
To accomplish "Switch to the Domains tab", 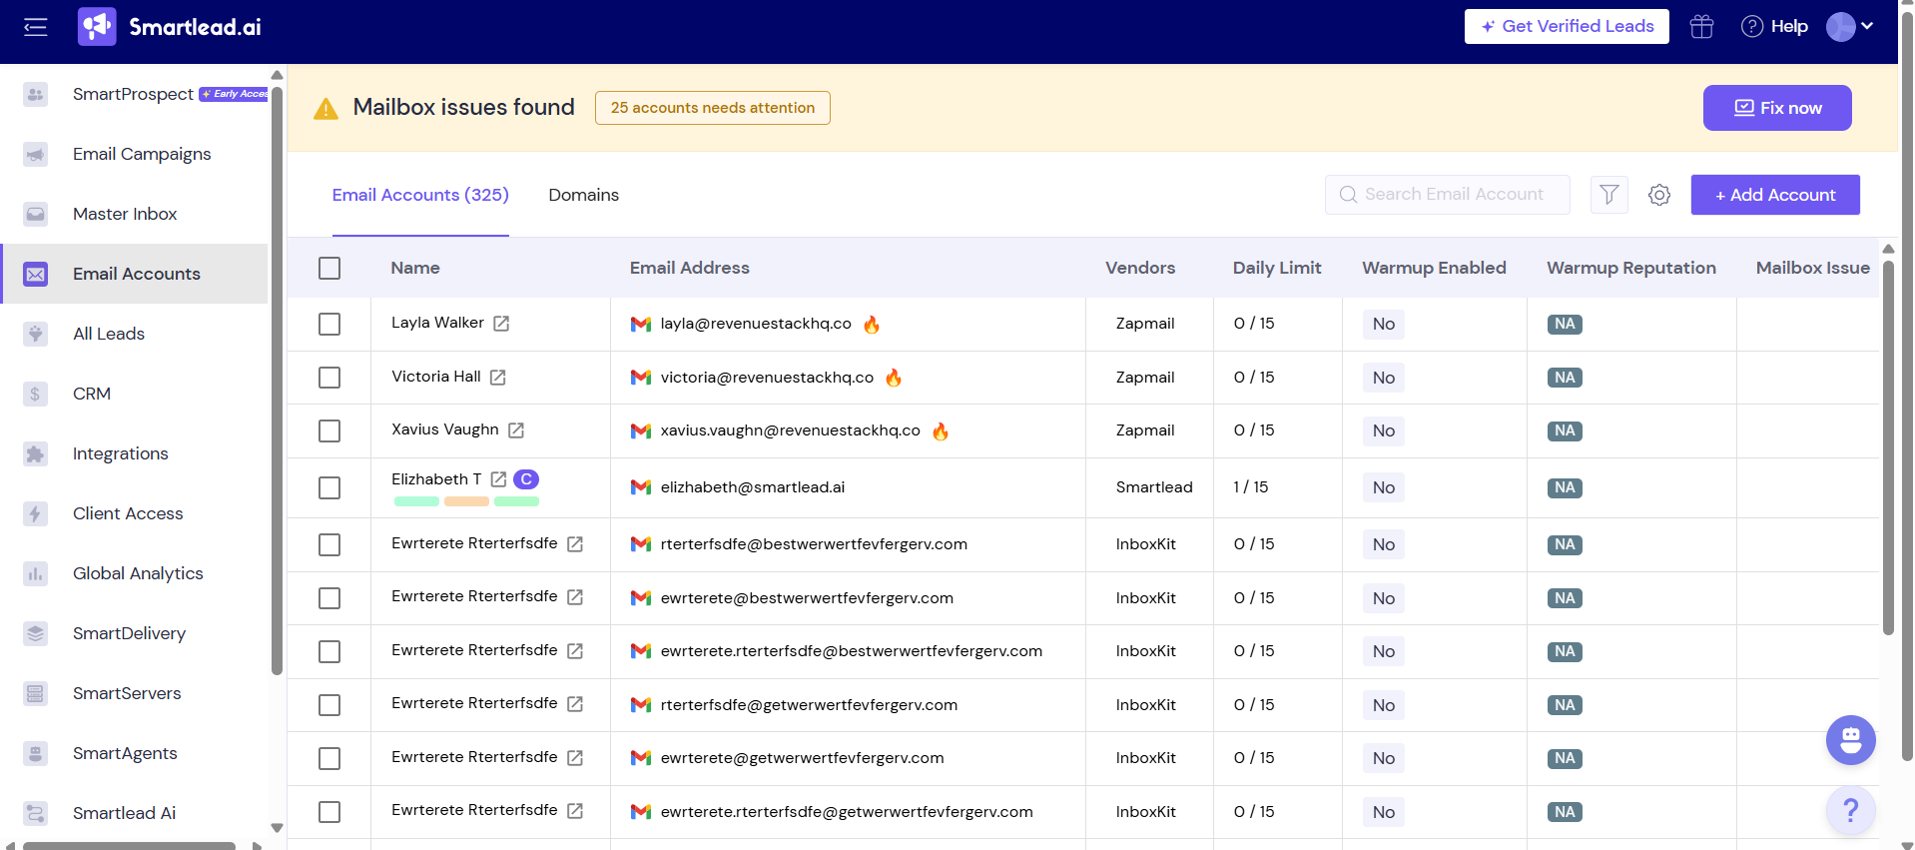I will (x=583, y=195).
